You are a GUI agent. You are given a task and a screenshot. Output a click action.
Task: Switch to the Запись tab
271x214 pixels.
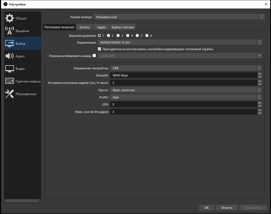[x=84, y=27]
